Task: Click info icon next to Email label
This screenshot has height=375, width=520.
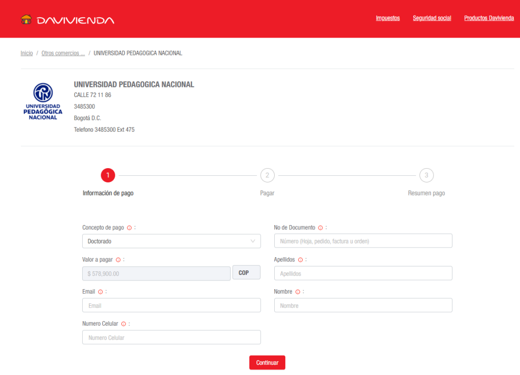Action: [100, 292]
